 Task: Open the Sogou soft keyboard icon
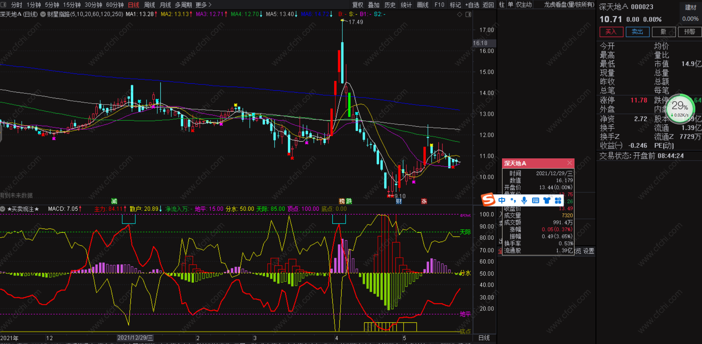point(535,201)
